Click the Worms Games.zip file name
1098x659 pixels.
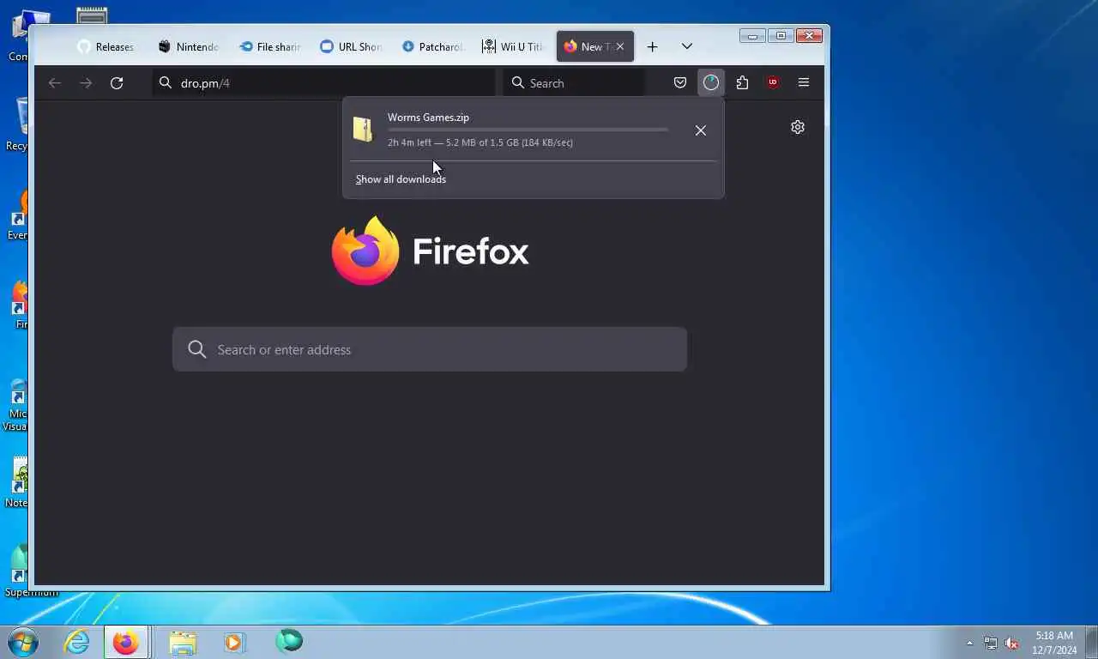(428, 118)
